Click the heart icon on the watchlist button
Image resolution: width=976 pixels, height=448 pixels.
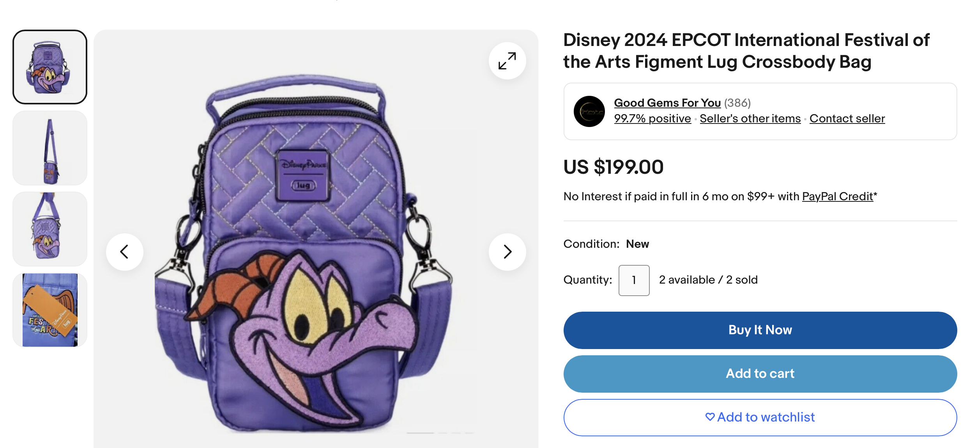click(x=710, y=417)
